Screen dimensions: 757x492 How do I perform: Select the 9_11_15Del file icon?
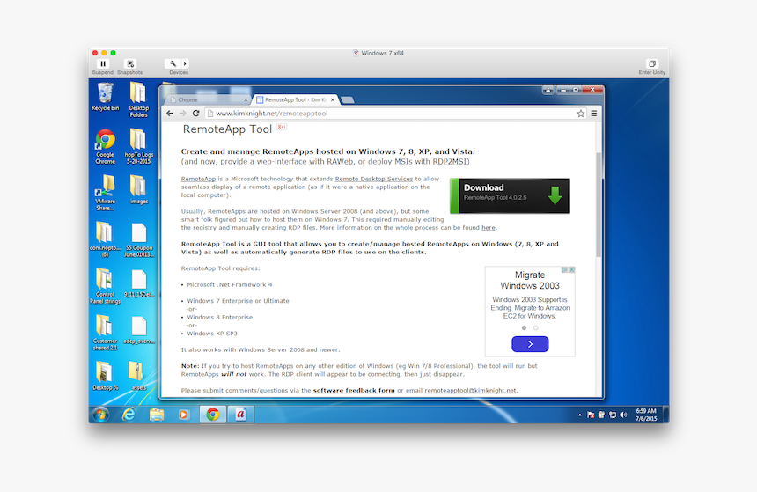pyautogui.click(x=139, y=283)
